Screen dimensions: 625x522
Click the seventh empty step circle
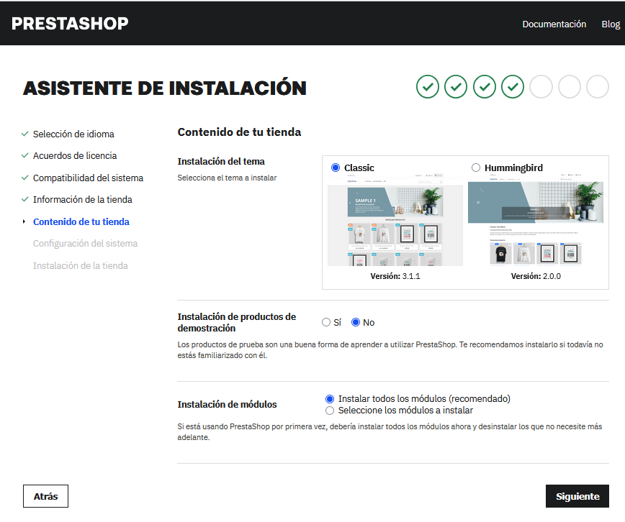pyautogui.click(x=598, y=86)
